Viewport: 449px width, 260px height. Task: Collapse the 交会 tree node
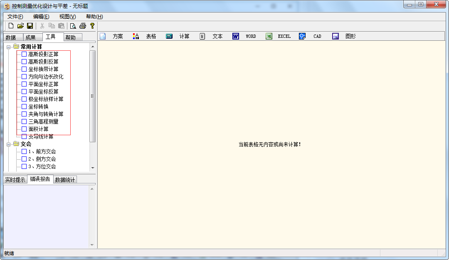coord(8,144)
